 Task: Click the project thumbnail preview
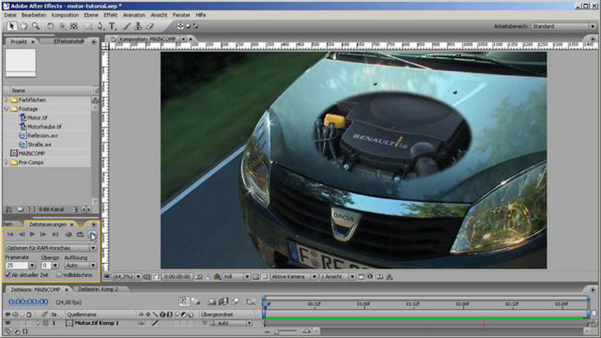coord(21,63)
